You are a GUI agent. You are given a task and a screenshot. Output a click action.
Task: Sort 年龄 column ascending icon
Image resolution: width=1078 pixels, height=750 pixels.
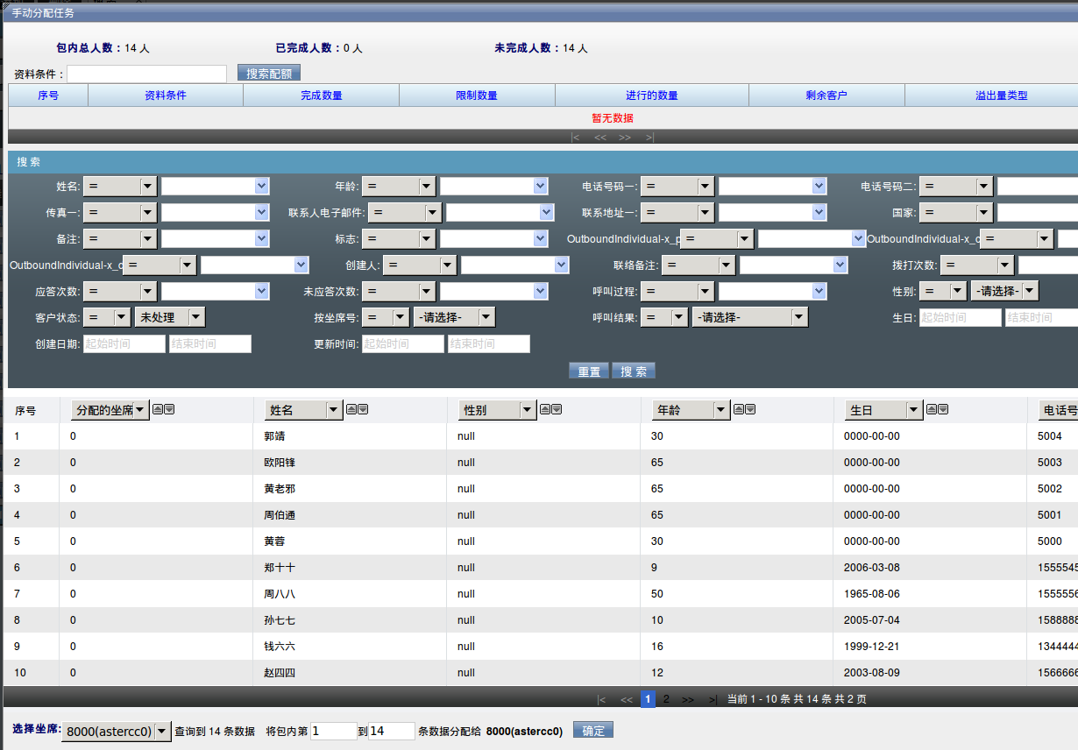739,409
